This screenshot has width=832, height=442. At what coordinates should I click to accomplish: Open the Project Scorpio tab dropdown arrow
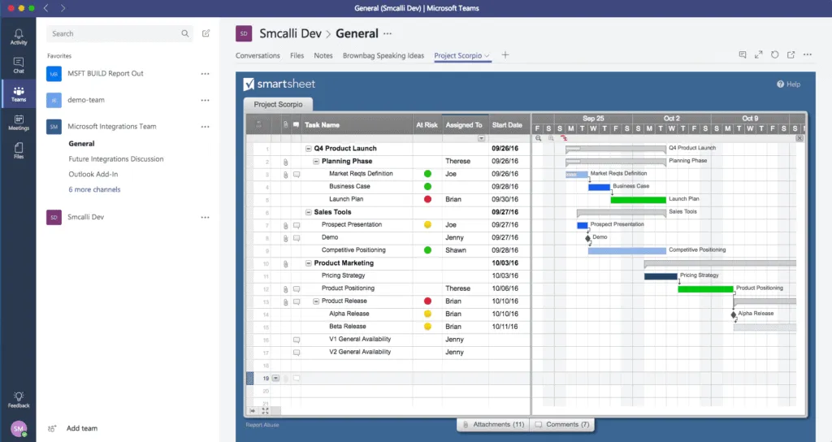point(487,56)
